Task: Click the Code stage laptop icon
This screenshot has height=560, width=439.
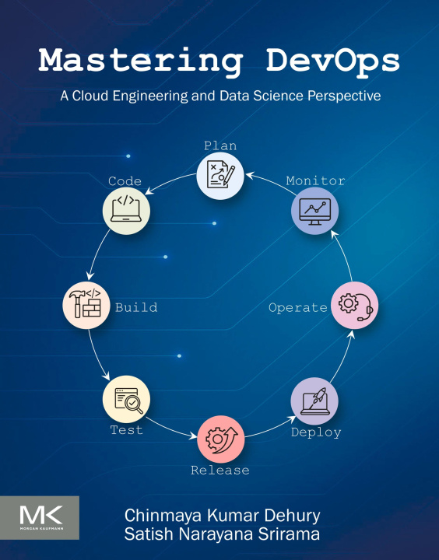Action: (x=126, y=211)
